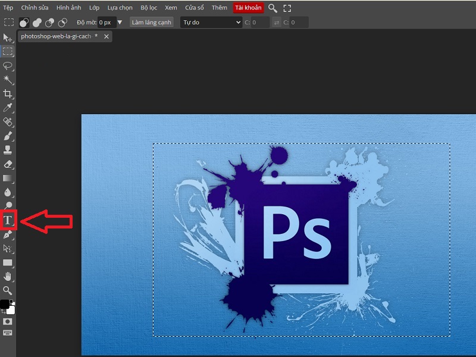Click the red 'Tài khoản' button
The width and height of the screenshot is (476, 357).
248,8
